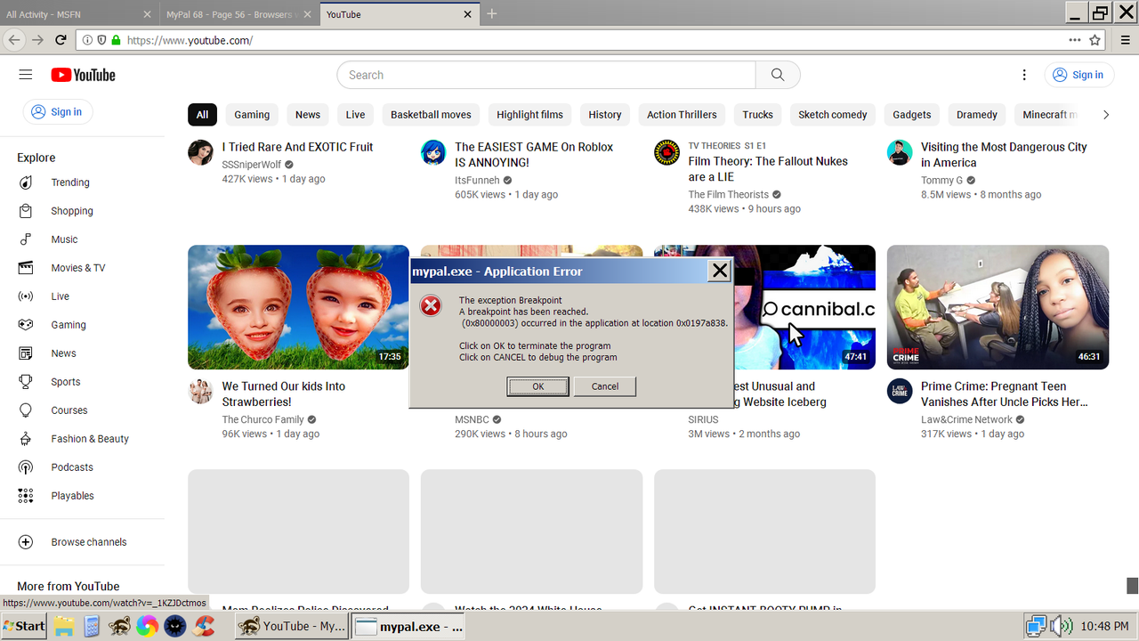This screenshot has width=1139, height=641.
Task: Select the All filter chip
Action: click(202, 115)
